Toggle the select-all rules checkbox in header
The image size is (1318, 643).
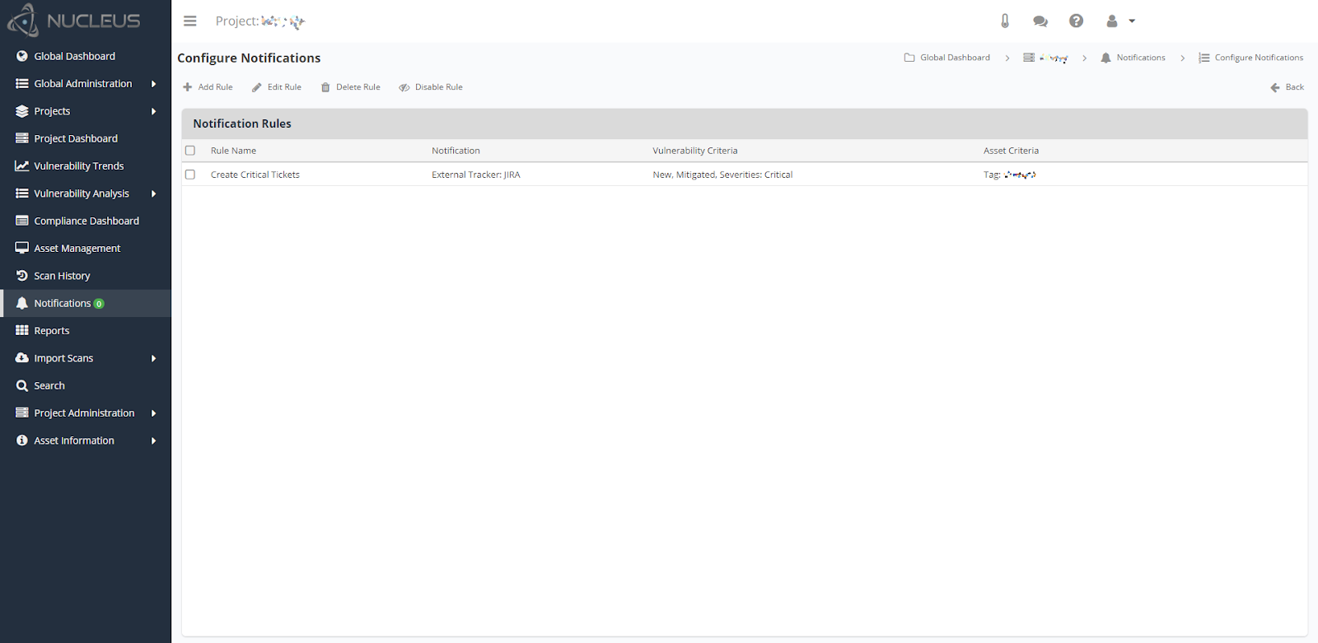pos(190,151)
